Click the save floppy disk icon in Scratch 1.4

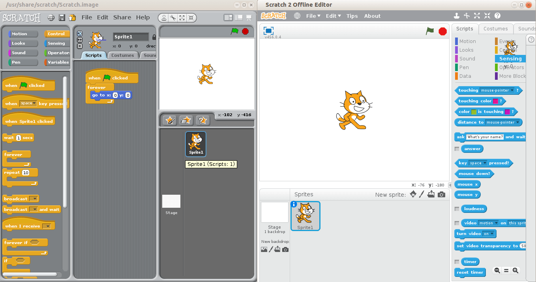[62, 17]
